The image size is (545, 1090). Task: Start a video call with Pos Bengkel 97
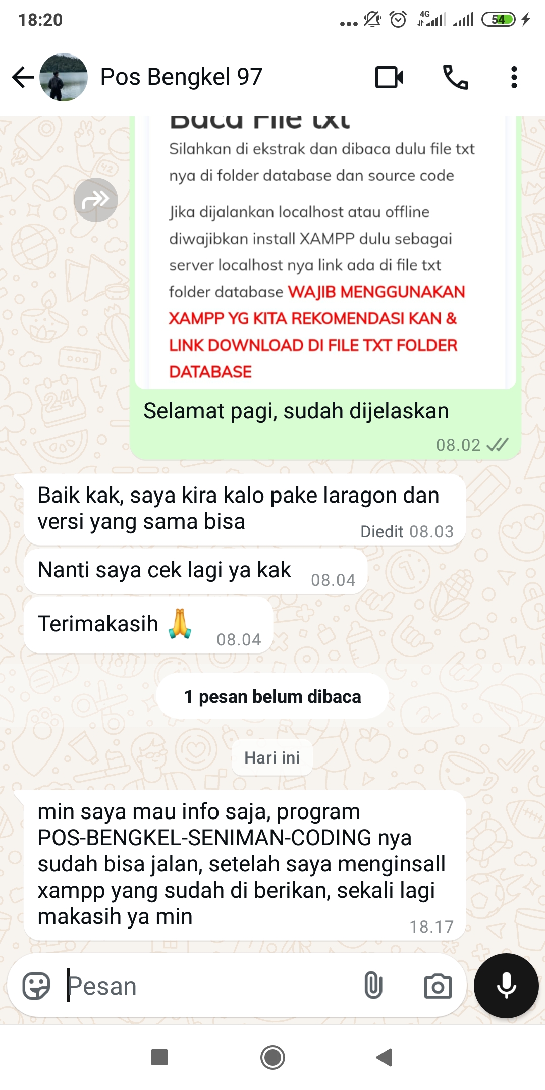[389, 77]
